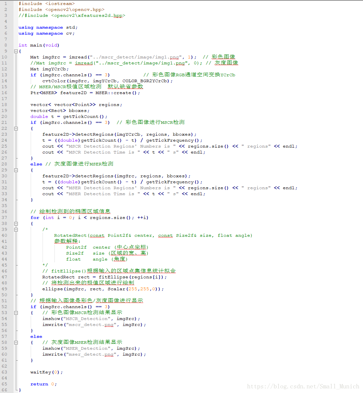Screen dimensions: 363x393
Task: Click the imwrite "mser_detect.png" line
Action: [94, 354]
